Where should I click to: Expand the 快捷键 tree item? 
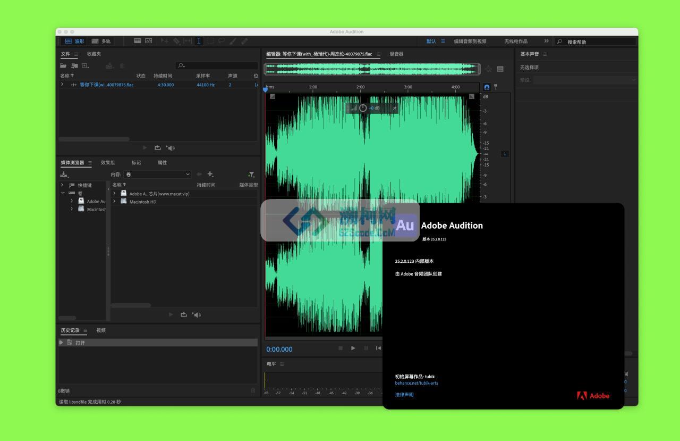point(62,185)
